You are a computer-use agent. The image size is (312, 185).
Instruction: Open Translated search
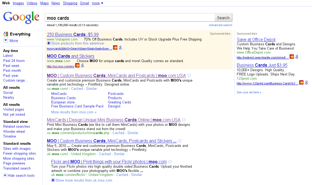point(17,168)
